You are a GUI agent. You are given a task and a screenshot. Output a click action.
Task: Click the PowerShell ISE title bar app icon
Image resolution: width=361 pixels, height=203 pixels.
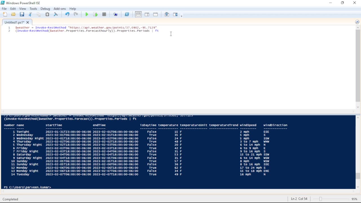(3, 3)
